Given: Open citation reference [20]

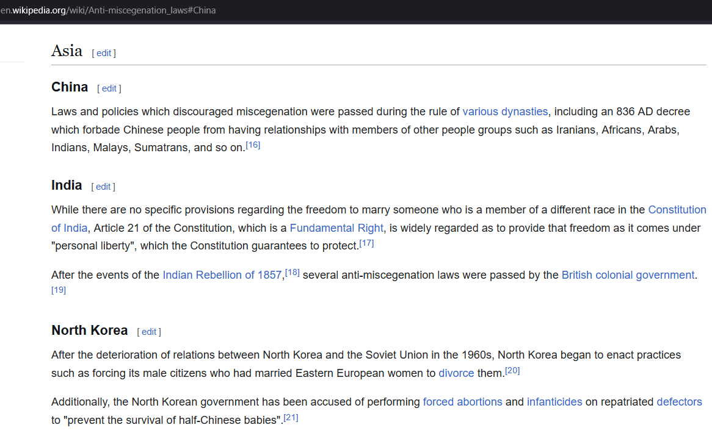Looking at the screenshot, I should coord(512,370).
